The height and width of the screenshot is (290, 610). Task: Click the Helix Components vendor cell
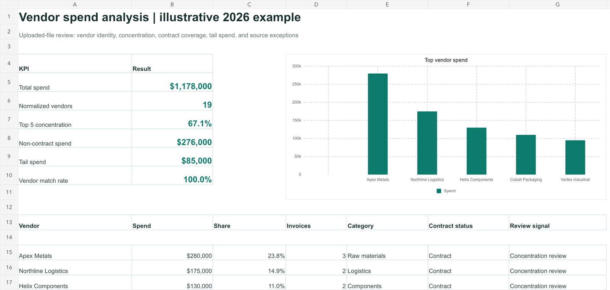75,282
